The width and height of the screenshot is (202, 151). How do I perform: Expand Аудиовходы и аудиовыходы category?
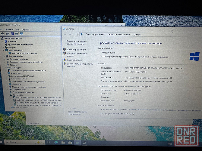pos(3,45)
